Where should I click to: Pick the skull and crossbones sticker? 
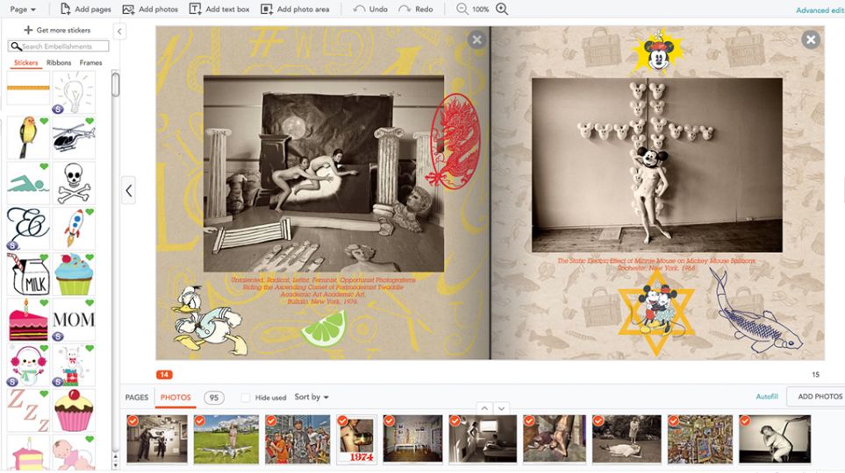(x=74, y=183)
